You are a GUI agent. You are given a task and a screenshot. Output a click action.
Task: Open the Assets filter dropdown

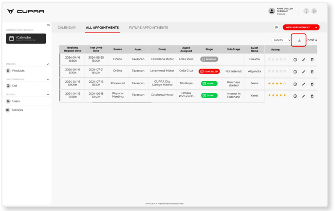[281, 40]
